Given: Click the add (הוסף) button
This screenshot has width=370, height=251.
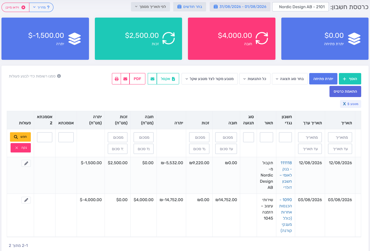Looking at the screenshot, I should 350,79.
